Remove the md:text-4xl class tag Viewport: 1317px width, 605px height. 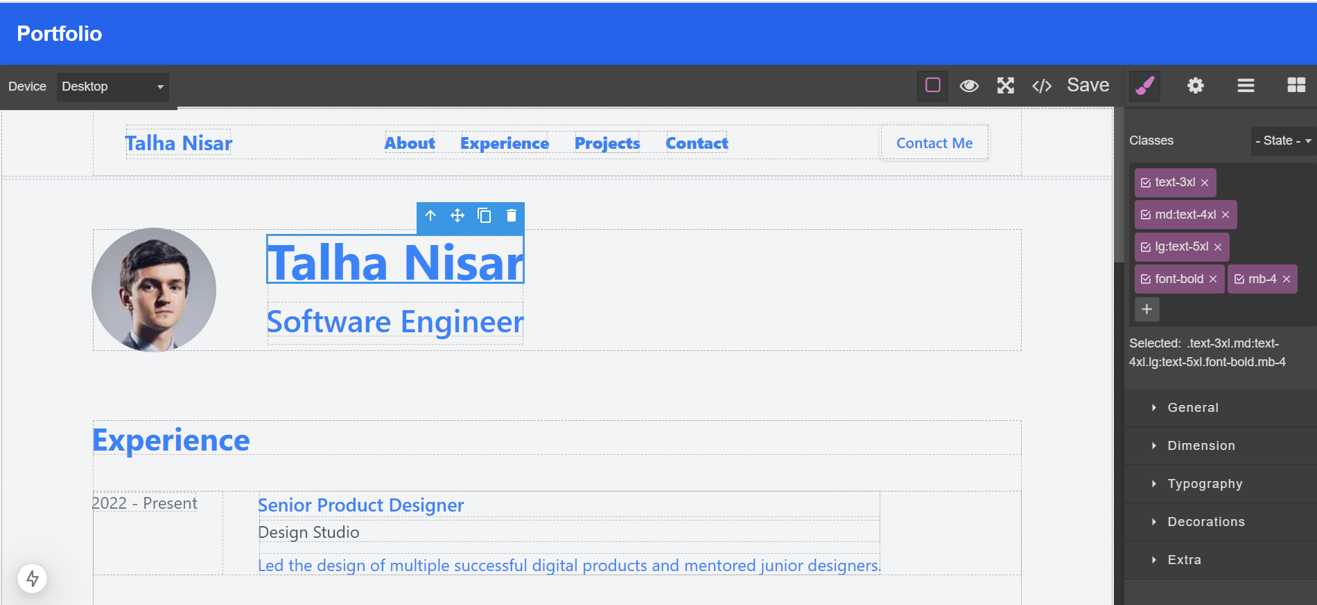click(1226, 215)
